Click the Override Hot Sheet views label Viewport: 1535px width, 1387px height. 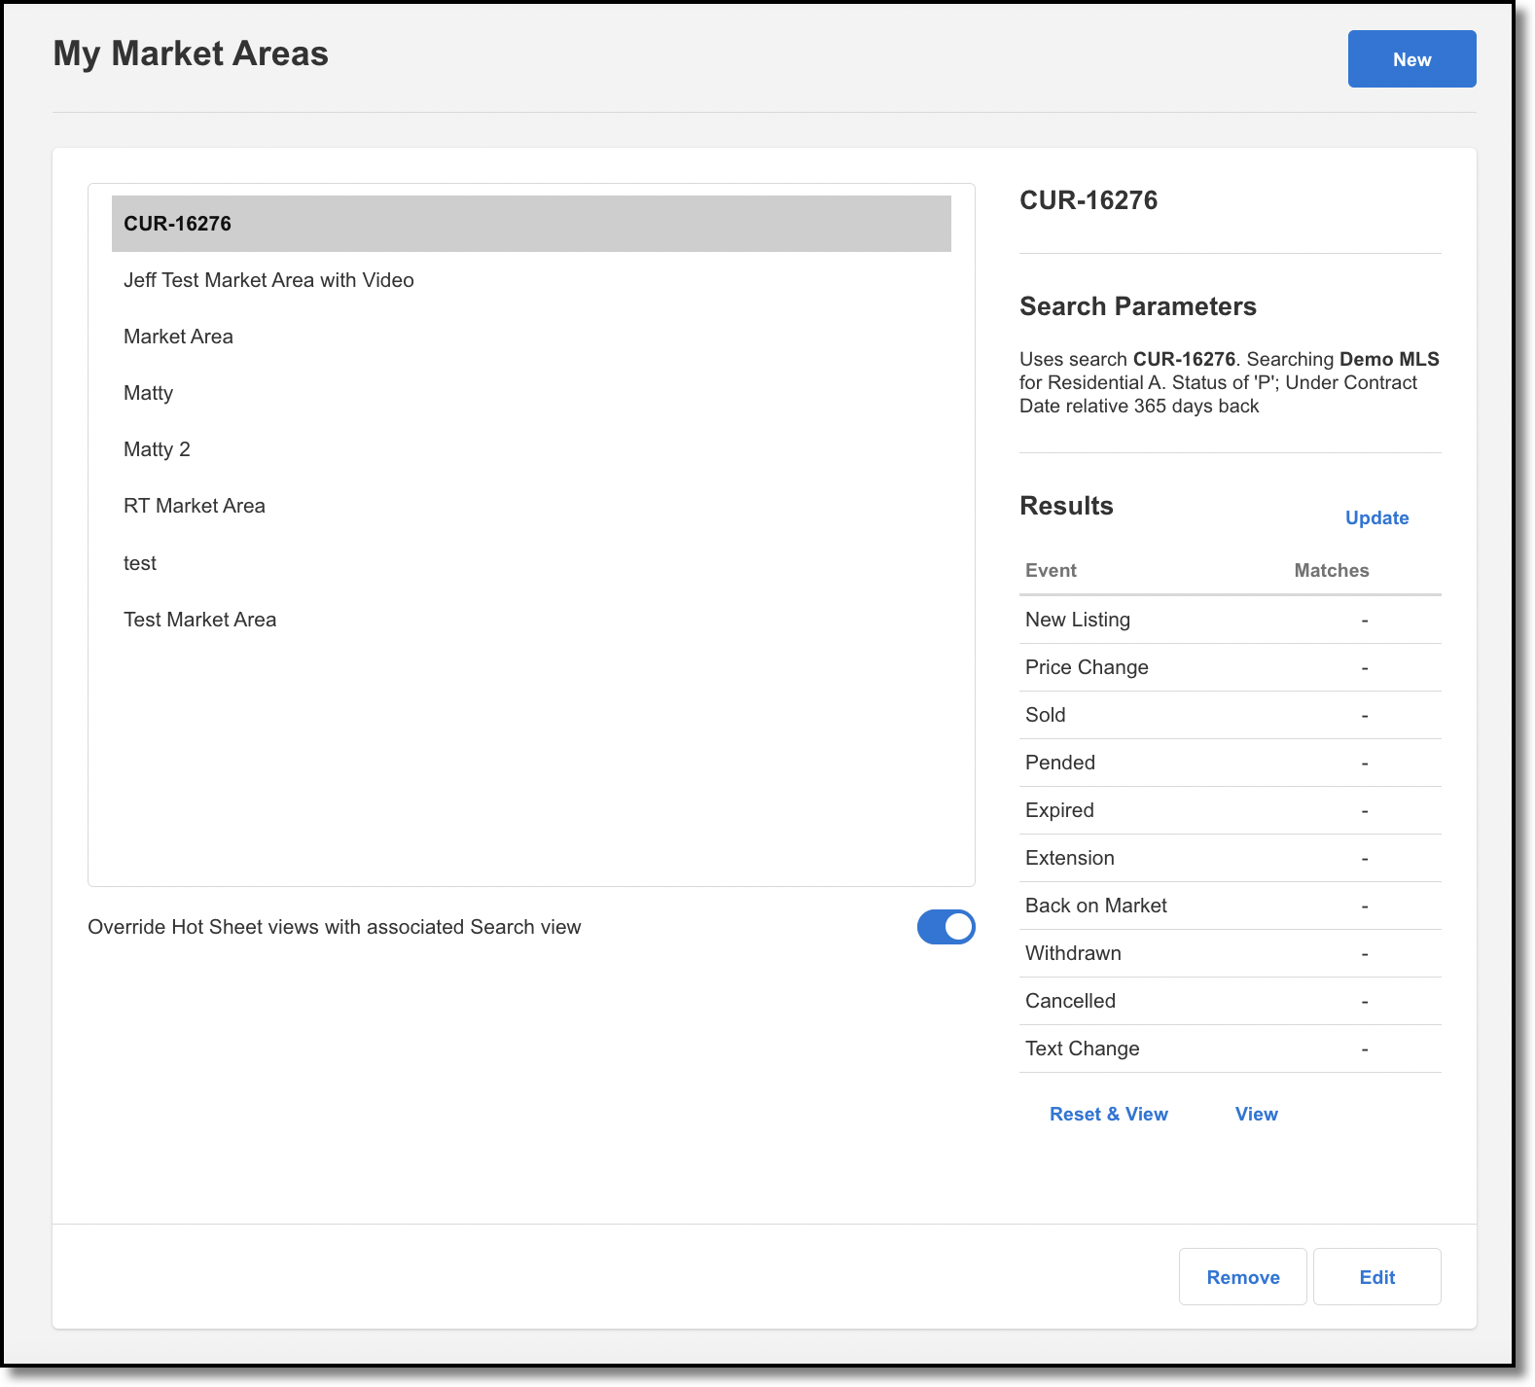pyautogui.click(x=335, y=927)
